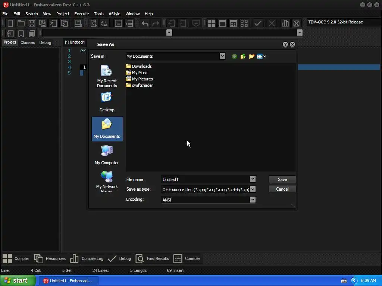
Task: Open the Find Results bottom tab
Action: point(152,258)
